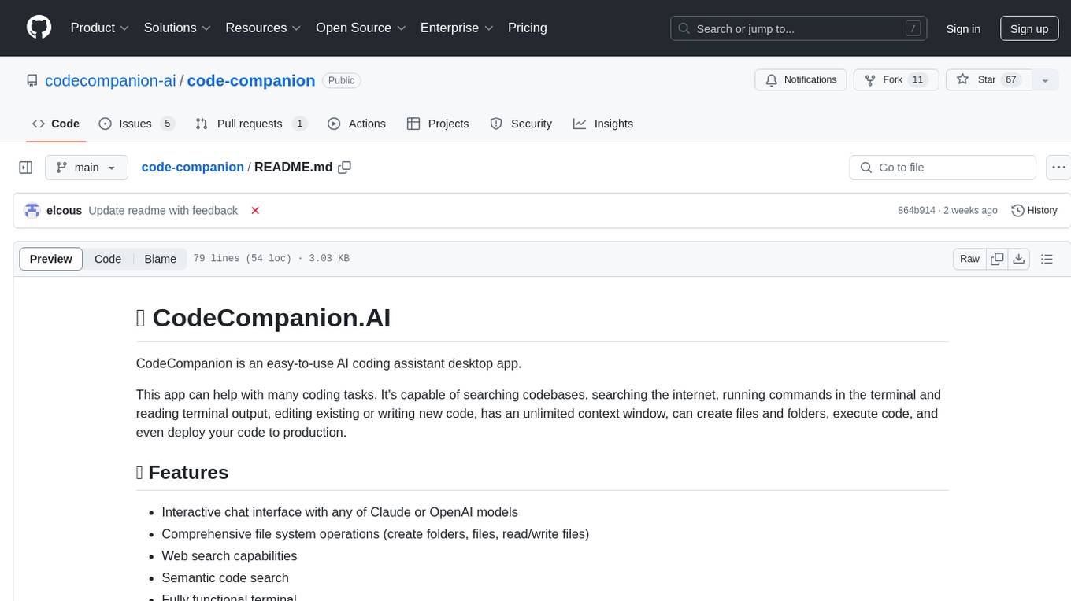The image size is (1071, 601).
Task: Expand the Enterprise menu
Action: (x=457, y=28)
